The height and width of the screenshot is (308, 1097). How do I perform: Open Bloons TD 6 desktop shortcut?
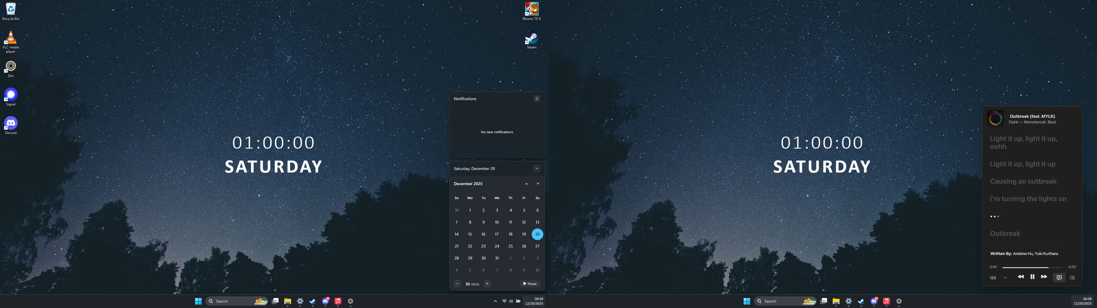point(531,9)
